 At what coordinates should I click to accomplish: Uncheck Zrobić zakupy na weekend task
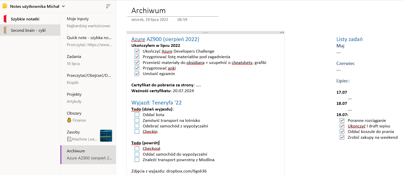point(342,137)
